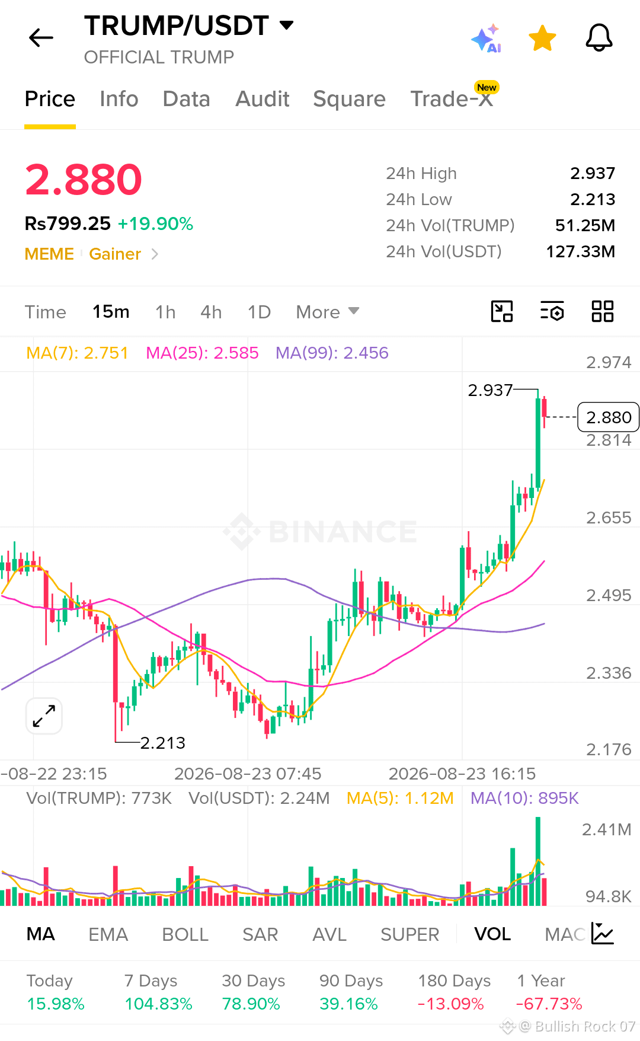
Task: Go back using the left arrow
Action: 41,38
